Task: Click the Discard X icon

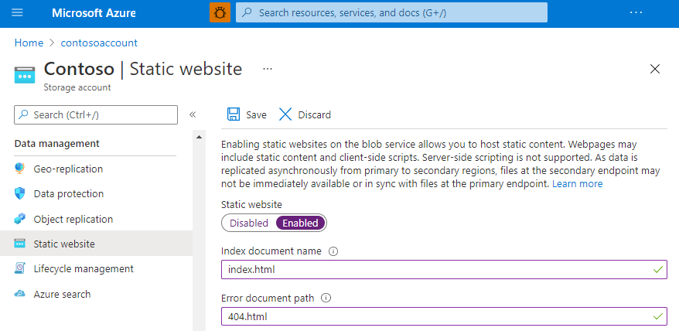Action: pyautogui.click(x=285, y=114)
